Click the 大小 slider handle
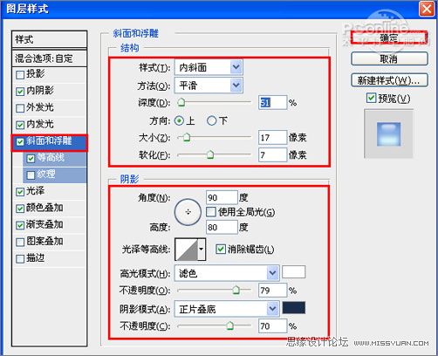The width and height of the screenshot is (438, 356). coord(187,137)
